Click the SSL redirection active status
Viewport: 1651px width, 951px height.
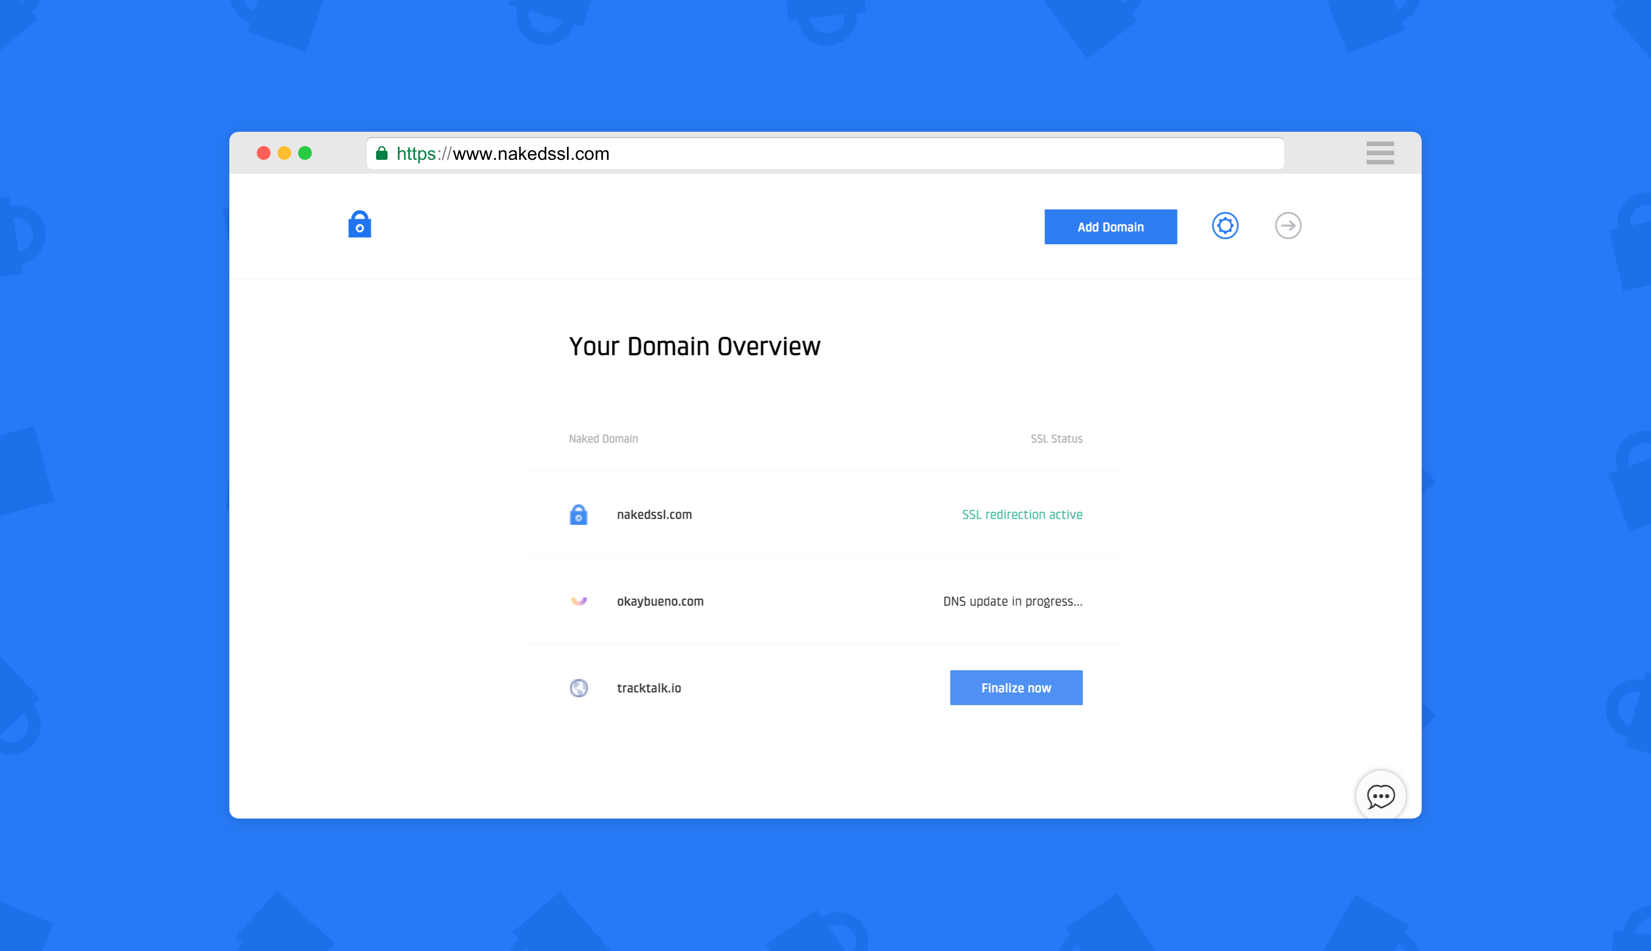pyautogui.click(x=1022, y=514)
